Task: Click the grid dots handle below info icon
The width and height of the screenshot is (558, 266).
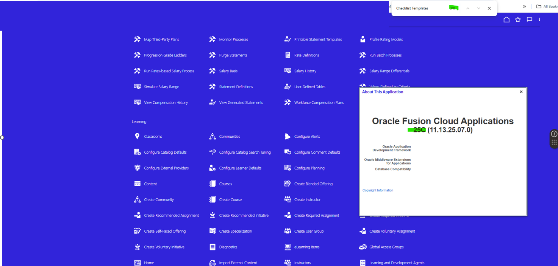Action: [554, 143]
